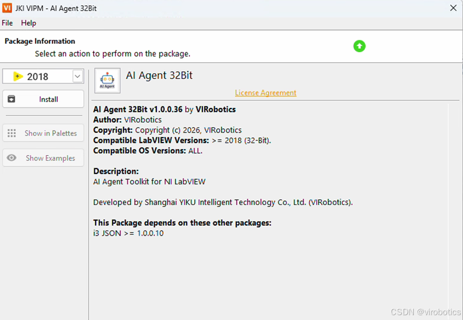Click the 'i3 JSON >= 1.0.0.10' dependency
Screen dimensions: 463x320
tap(128, 233)
